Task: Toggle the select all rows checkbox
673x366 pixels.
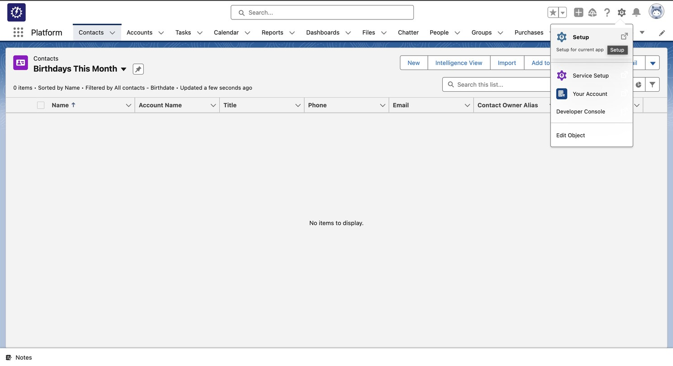Action: coord(41,105)
